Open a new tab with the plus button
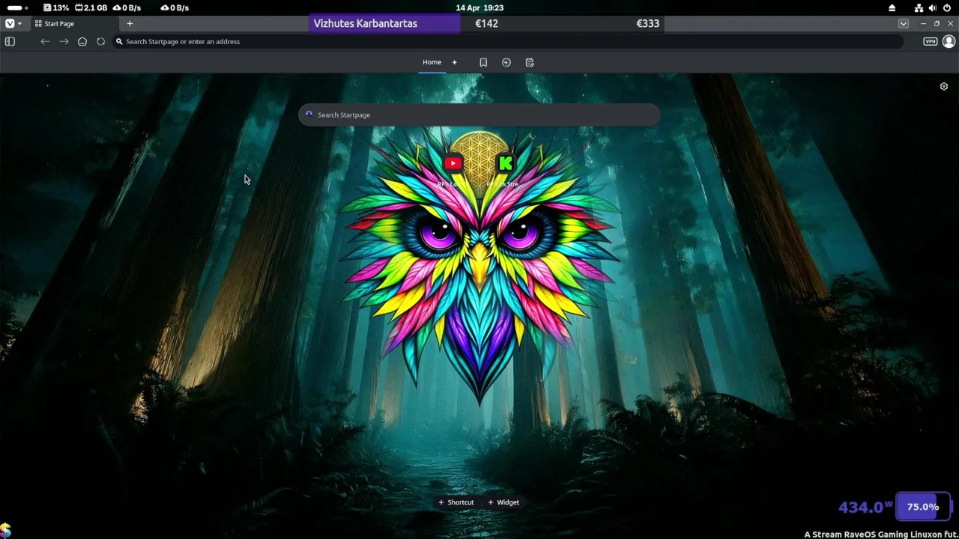 [130, 23]
